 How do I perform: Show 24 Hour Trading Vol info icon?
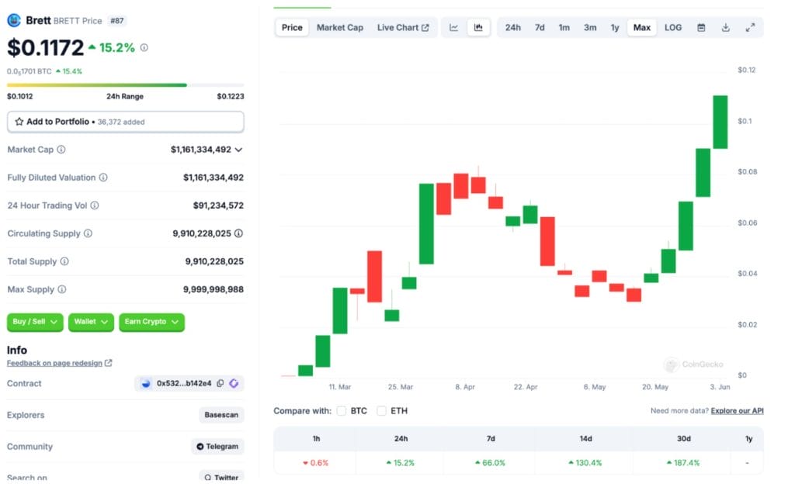95,206
